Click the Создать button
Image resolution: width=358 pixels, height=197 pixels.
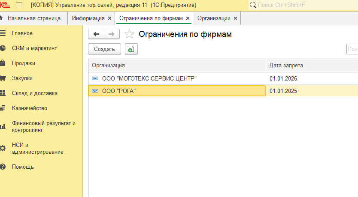coord(104,49)
